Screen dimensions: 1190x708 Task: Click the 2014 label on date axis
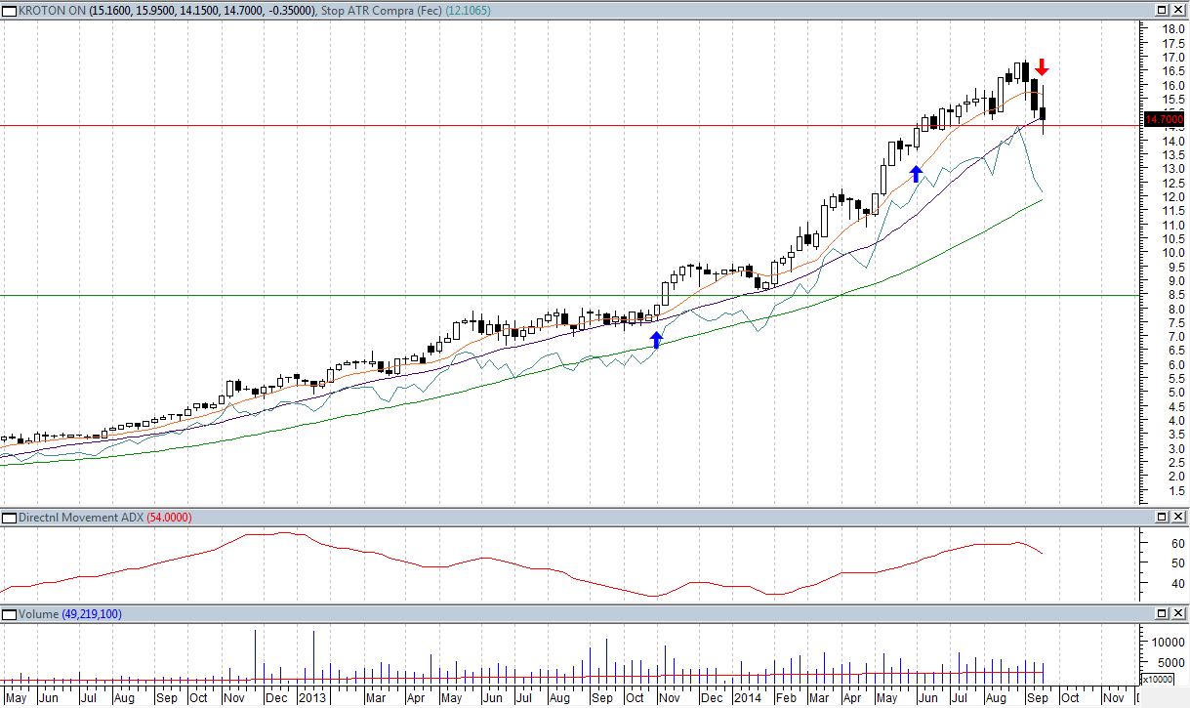pyautogui.click(x=747, y=698)
